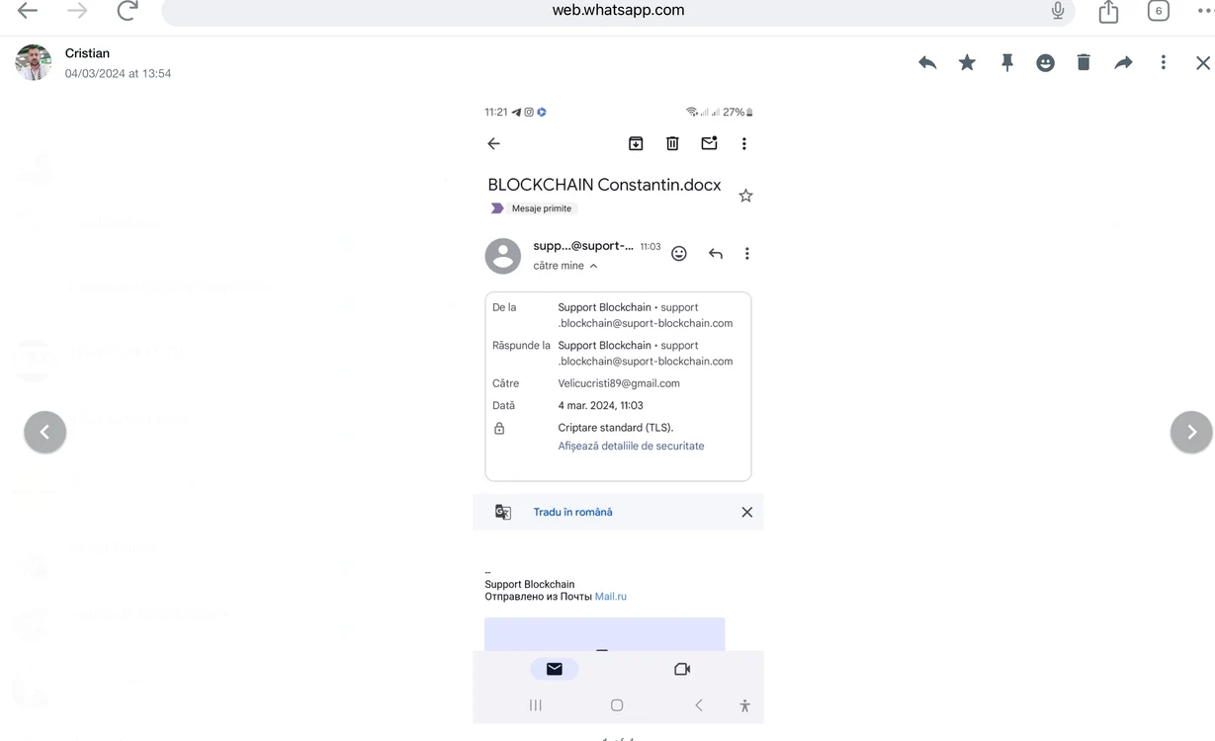This screenshot has width=1215, height=741.
Task: Open more options in viewer toolbar
Action: point(1164,62)
